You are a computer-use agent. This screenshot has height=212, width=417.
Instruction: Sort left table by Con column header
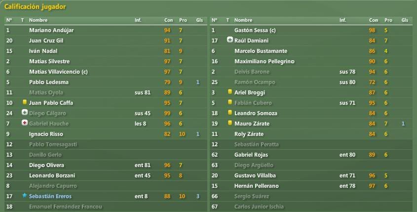(169, 20)
